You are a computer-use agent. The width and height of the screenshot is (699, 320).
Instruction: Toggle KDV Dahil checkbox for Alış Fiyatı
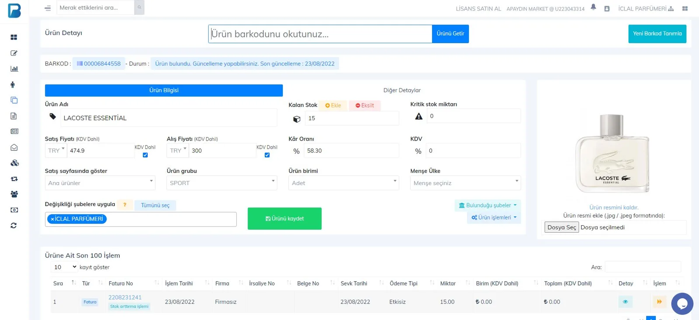point(267,155)
